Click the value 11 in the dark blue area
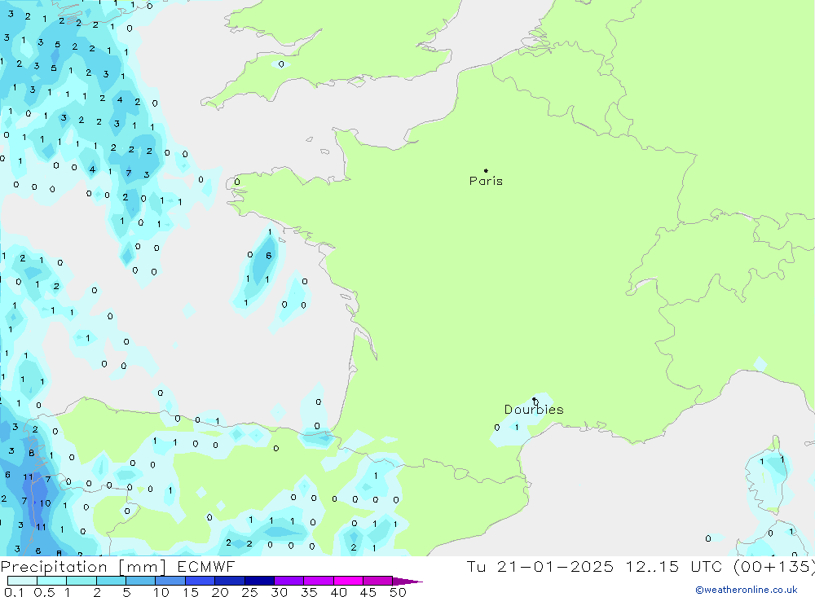Image resolution: width=815 pixels, height=597 pixels. tap(28, 477)
